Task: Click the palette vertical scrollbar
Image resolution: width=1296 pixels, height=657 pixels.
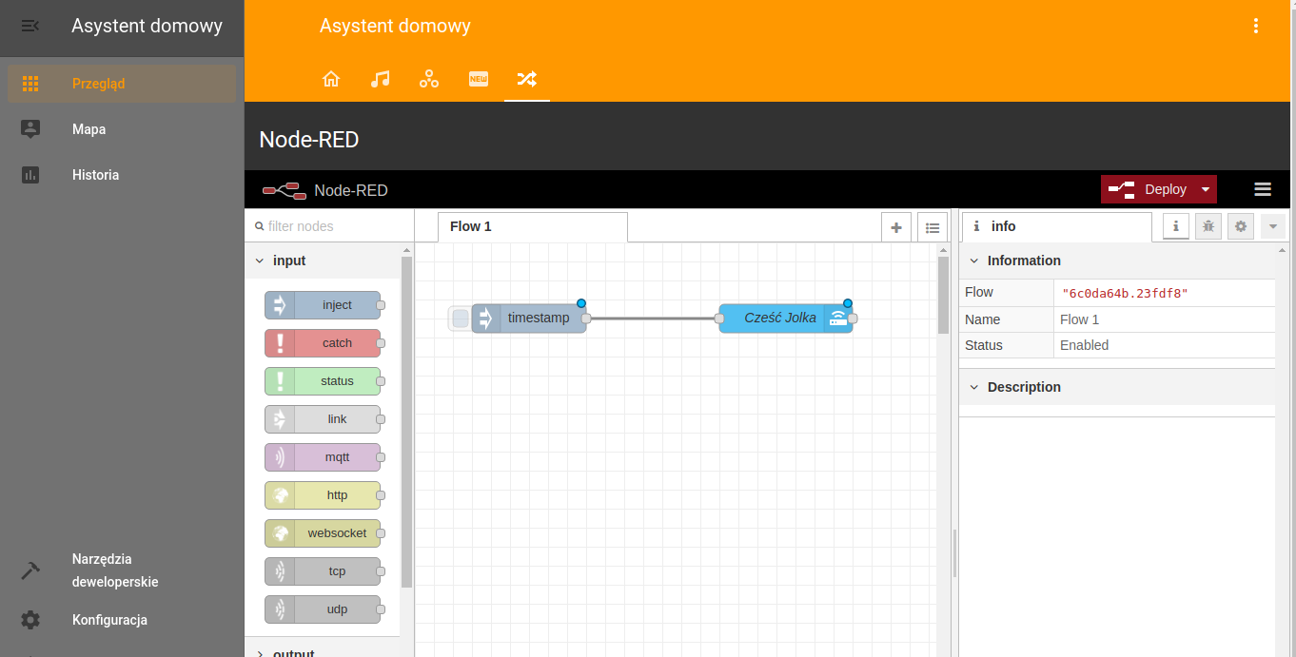Action: point(407,422)
